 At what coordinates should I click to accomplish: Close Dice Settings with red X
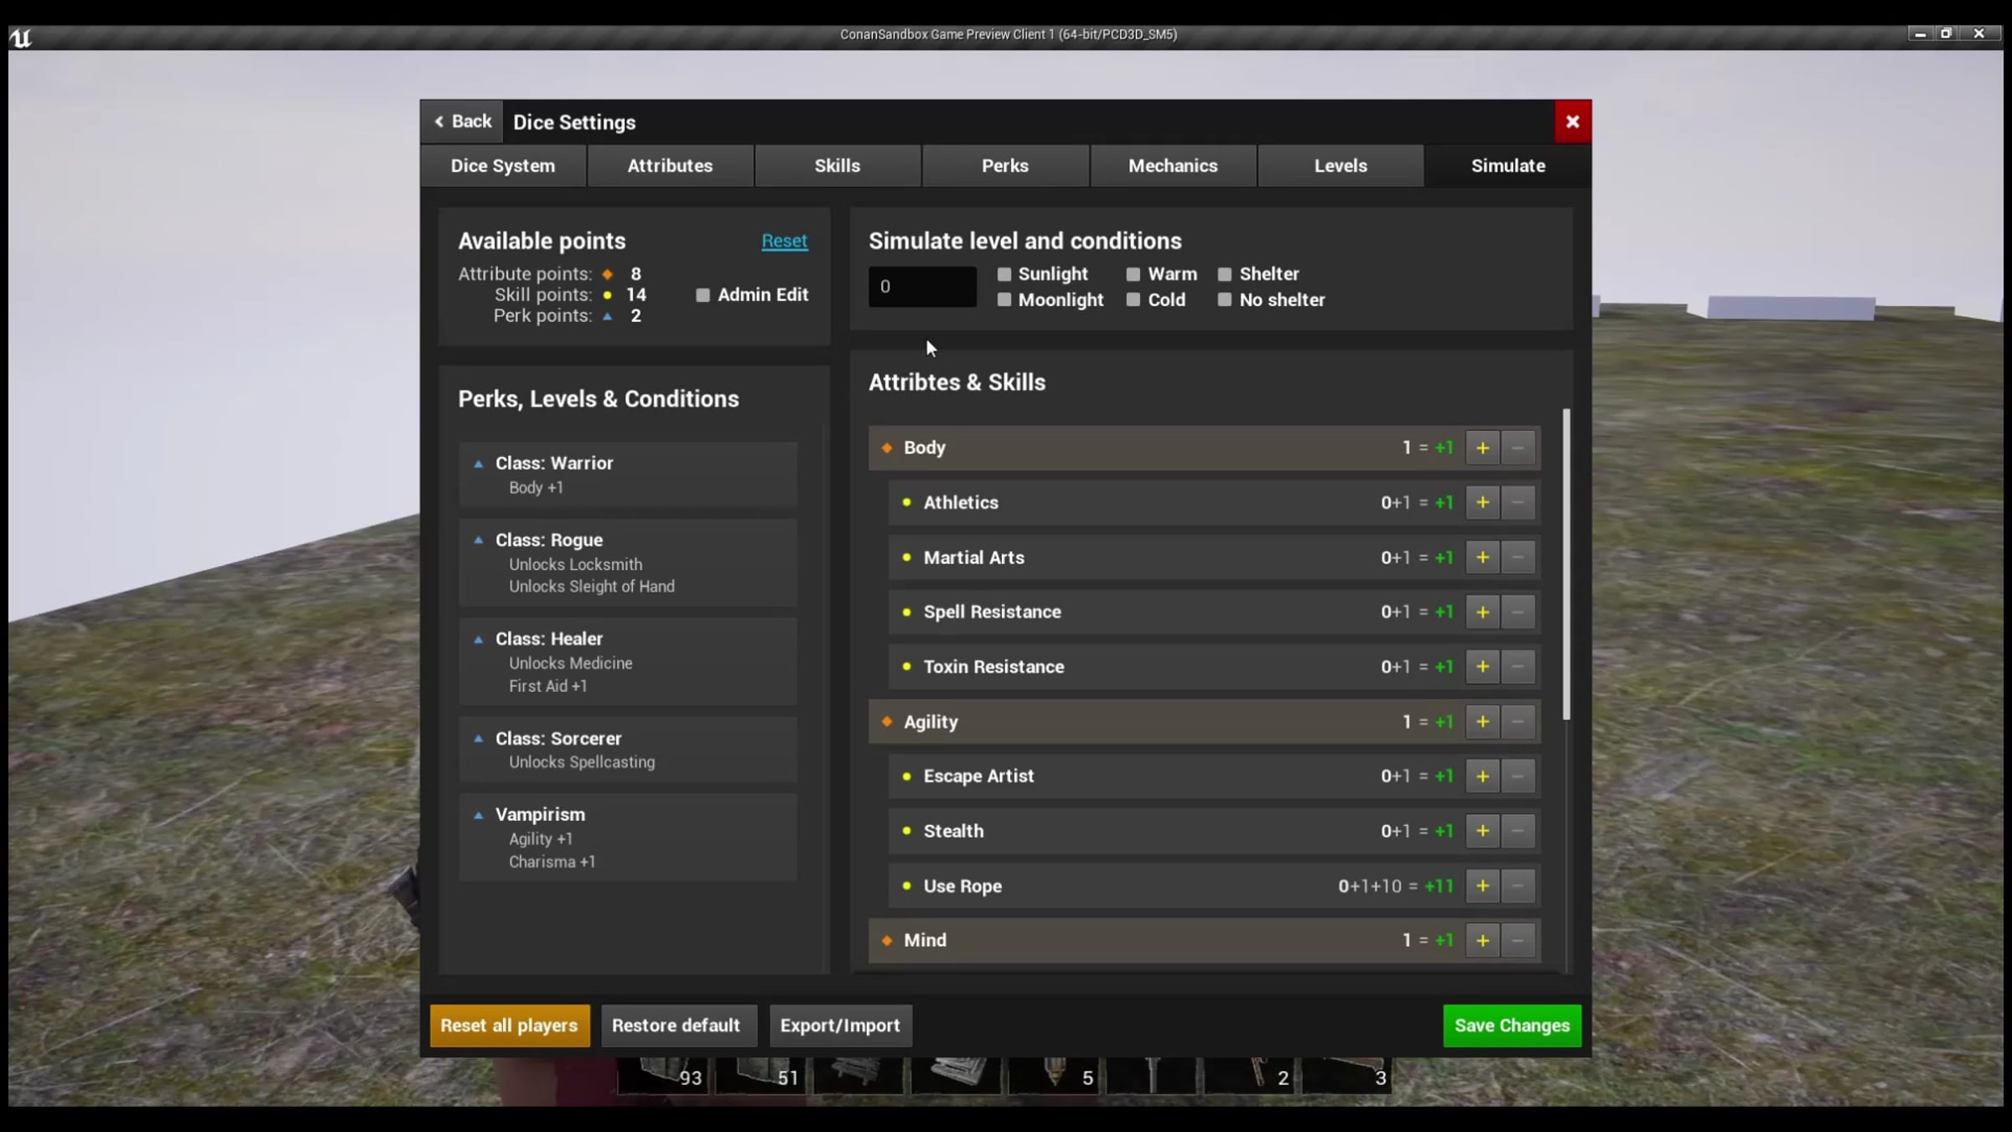click(x=1572, y=122)
